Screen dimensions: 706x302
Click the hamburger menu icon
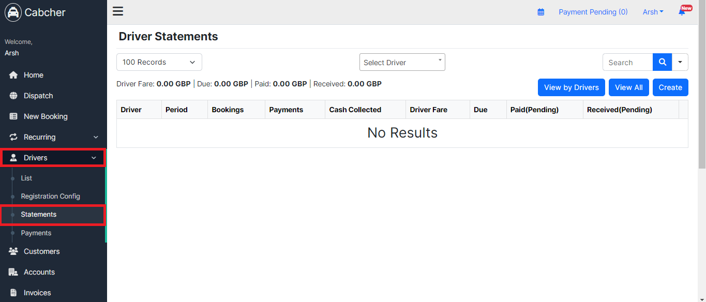click(118, 11)
